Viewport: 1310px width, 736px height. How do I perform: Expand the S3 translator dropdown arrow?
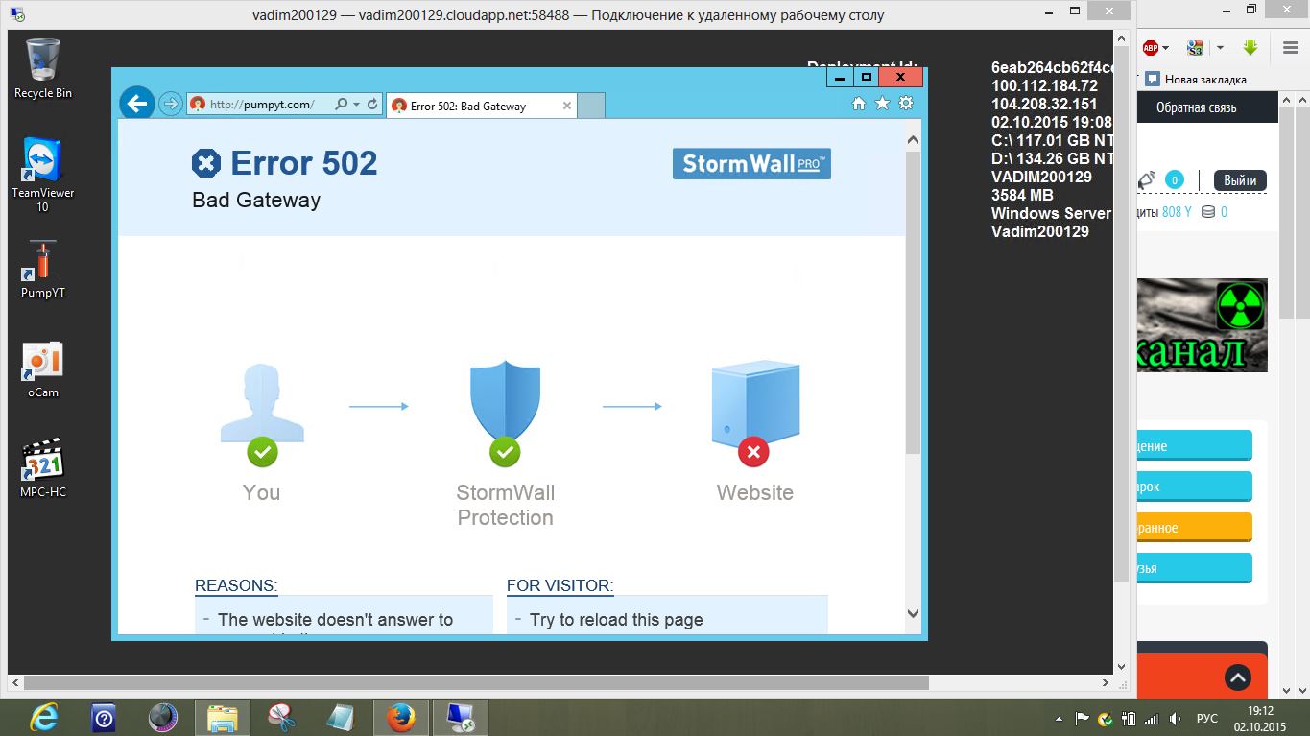click(x=1220, y=47)
